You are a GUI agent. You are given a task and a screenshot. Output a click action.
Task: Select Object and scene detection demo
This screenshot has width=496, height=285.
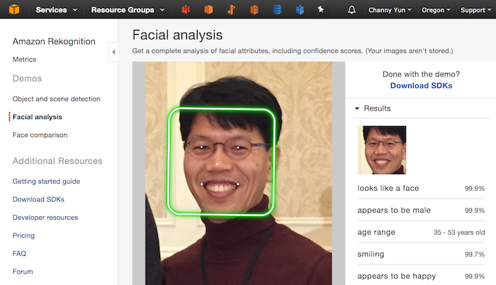pyautogui.click(x=57, y=99)
